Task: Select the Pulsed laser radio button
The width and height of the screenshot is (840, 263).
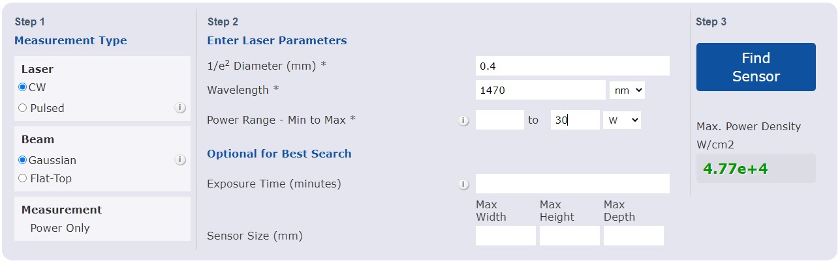Action: [23, 108]
